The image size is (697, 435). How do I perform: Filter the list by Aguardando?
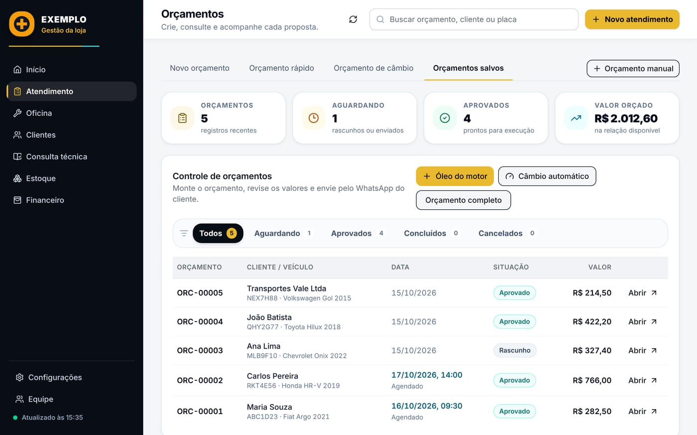(283, 233)
